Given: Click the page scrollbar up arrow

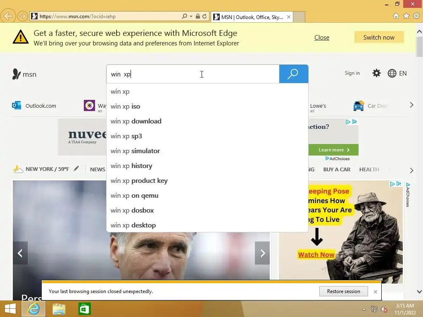Looking at the screenshot, I should pos(419,32).
